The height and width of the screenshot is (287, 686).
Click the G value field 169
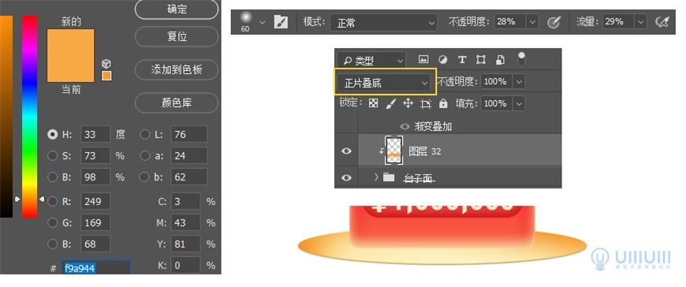click(95, 222)
